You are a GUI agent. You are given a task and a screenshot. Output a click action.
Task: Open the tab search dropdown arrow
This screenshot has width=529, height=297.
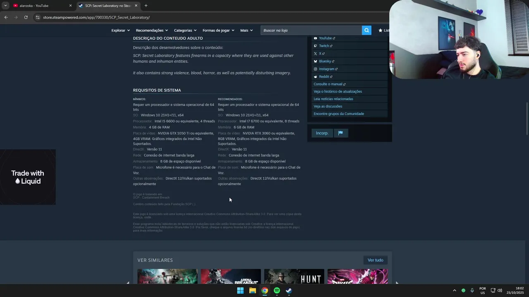click(5, 6)
